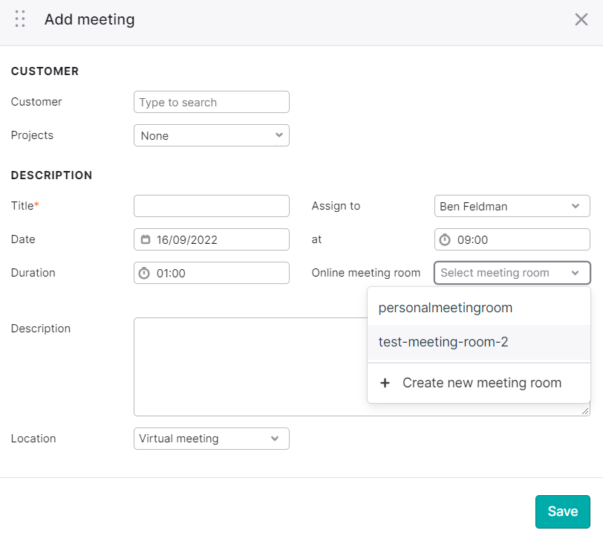
Task: Click the calendar icon in the Date field
Action: (x=146, y=239)
